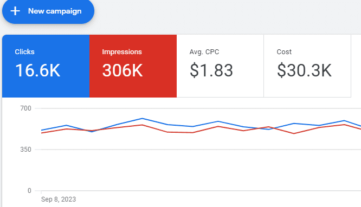The image size is (361, 207).
Task: Click the 306K impressions value
Action: [x=123, y=70]
